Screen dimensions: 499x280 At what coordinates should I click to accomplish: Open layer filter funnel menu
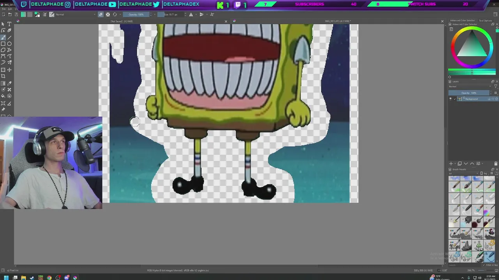pos(496,86)
